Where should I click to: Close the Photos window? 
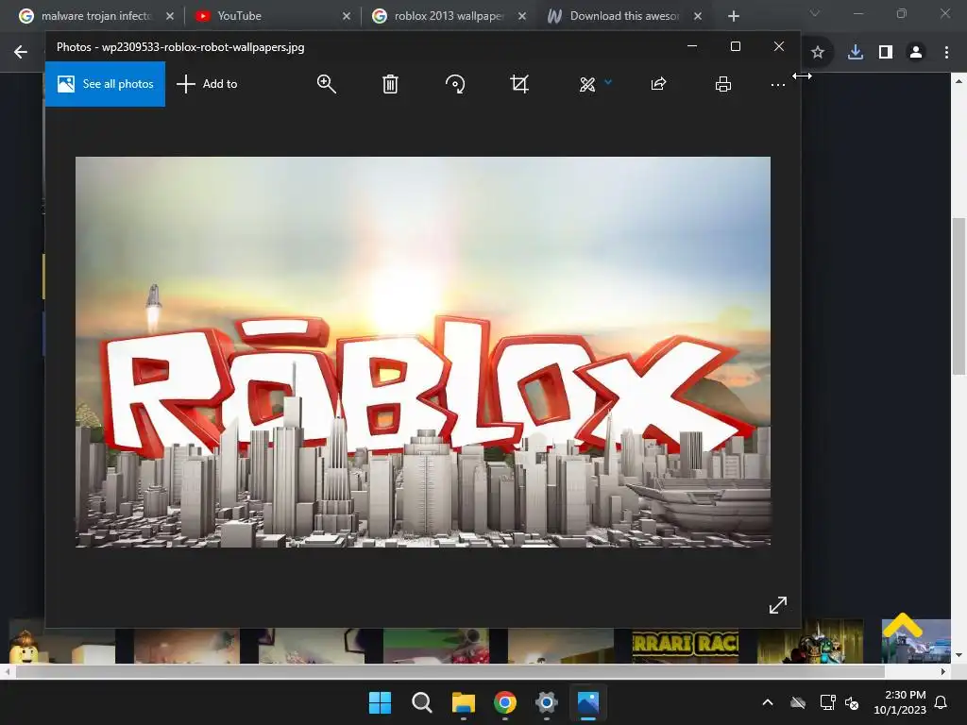coord(779,47)
